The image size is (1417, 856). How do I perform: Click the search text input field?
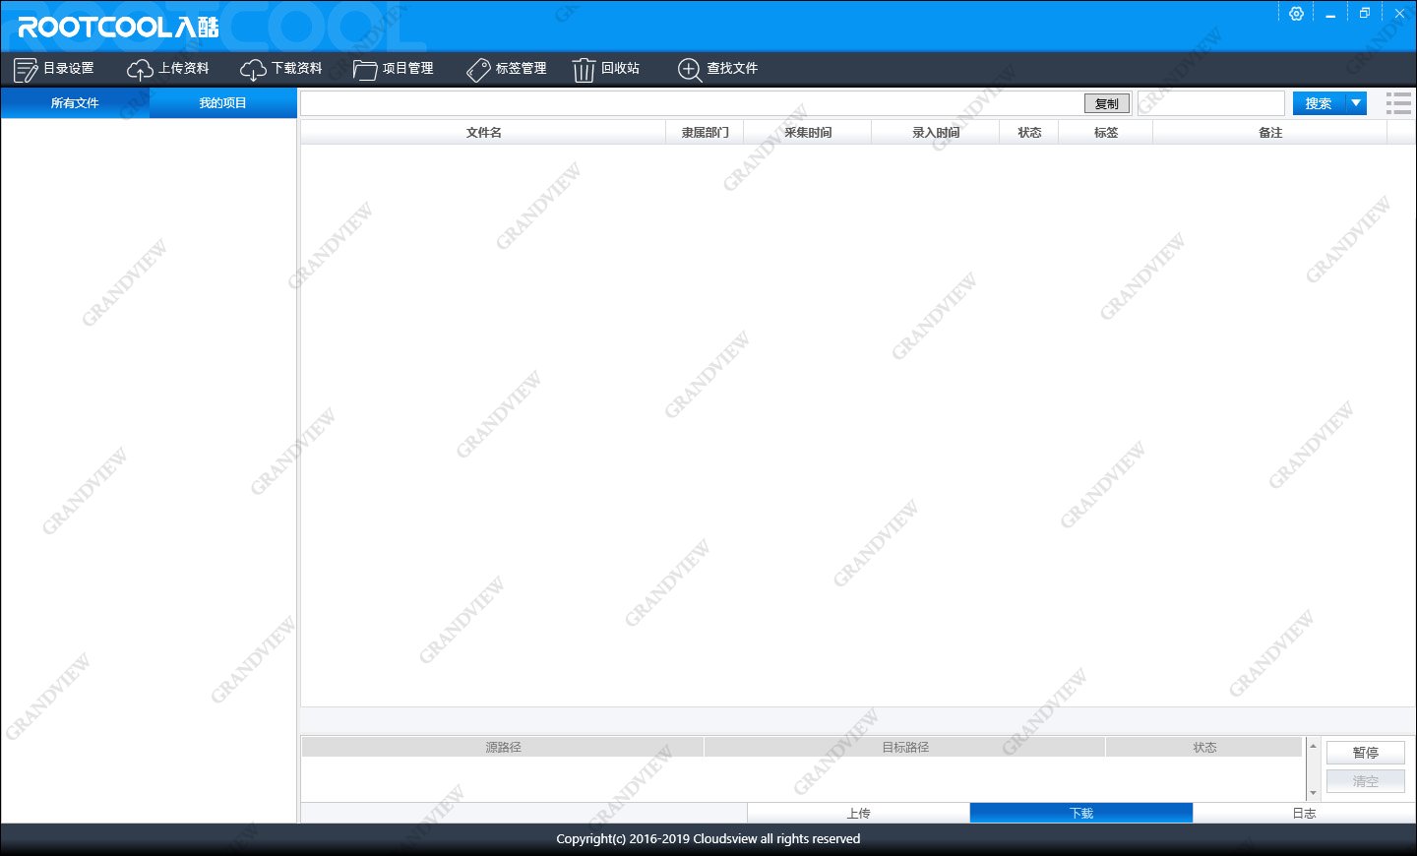[x=1210, y=103]
